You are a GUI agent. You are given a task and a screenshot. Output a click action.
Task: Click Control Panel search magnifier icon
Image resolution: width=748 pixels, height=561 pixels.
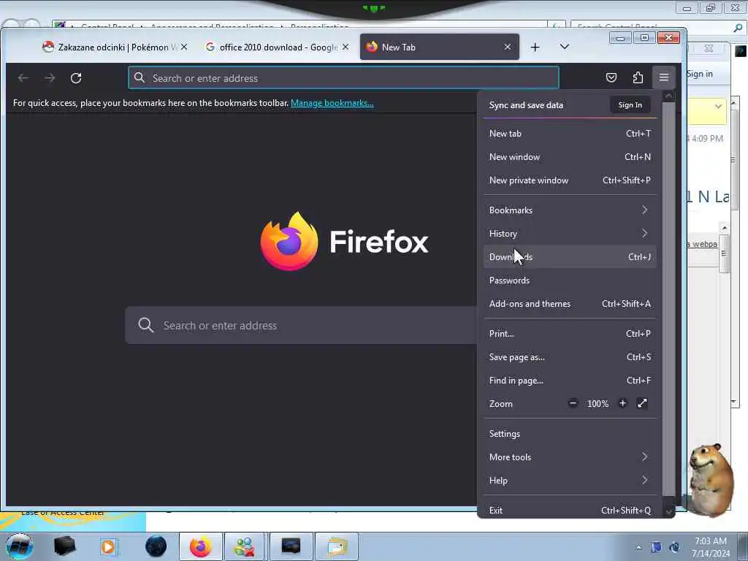(738, 28)
